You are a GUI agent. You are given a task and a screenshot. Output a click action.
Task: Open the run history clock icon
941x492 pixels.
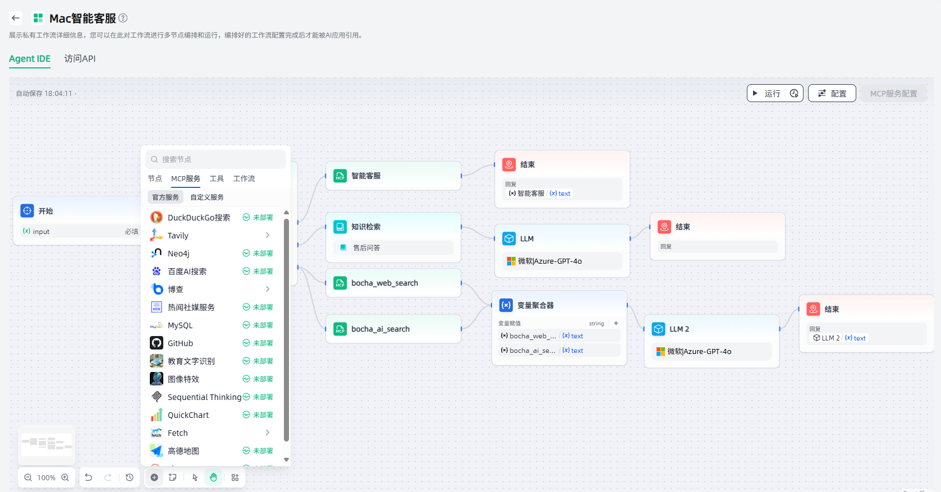pos(794,93)
